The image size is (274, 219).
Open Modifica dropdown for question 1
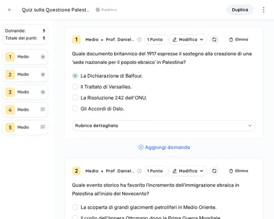coord(188,39)
